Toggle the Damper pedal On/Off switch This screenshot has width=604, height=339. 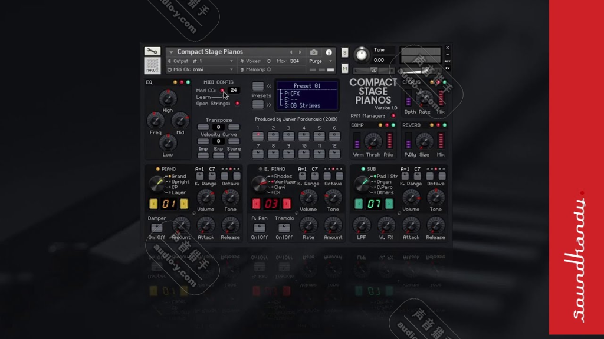click(x=157, y=228)
